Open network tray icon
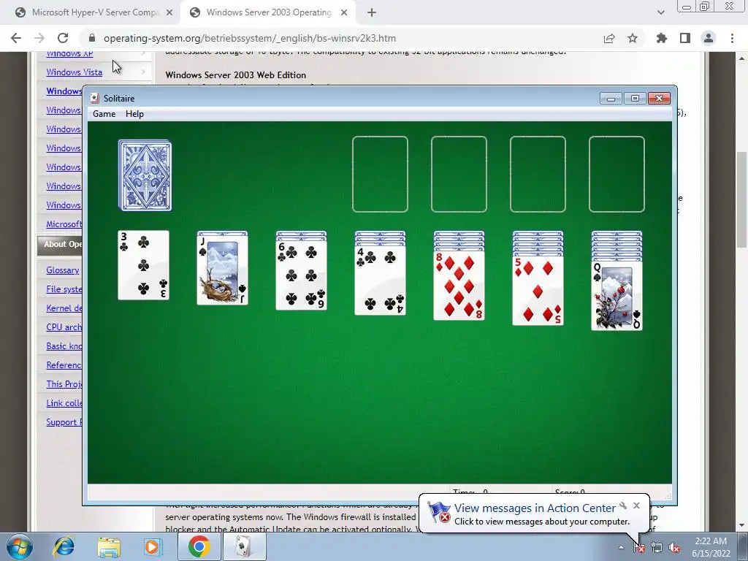The width and height of the screenshot is (748, 561). [657, 548]
